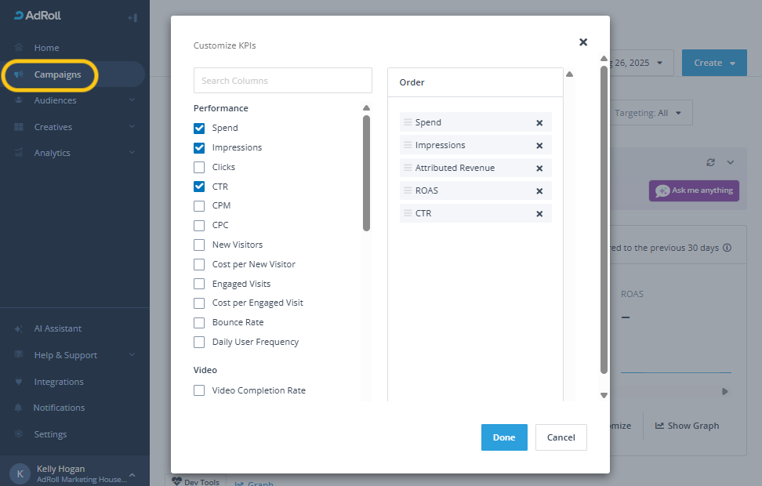
Task: Click the drag handle beside Impressions
Action: (408, 146)
